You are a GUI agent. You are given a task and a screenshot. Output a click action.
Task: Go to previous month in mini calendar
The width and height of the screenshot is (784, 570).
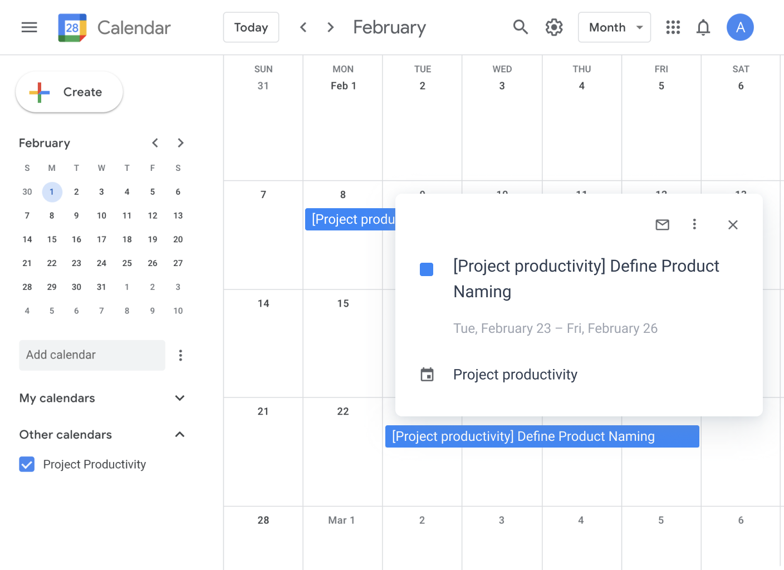(155, 143)
